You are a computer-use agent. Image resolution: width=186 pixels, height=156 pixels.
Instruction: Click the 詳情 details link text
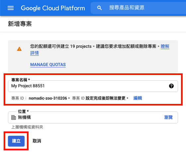click(35, 53)
